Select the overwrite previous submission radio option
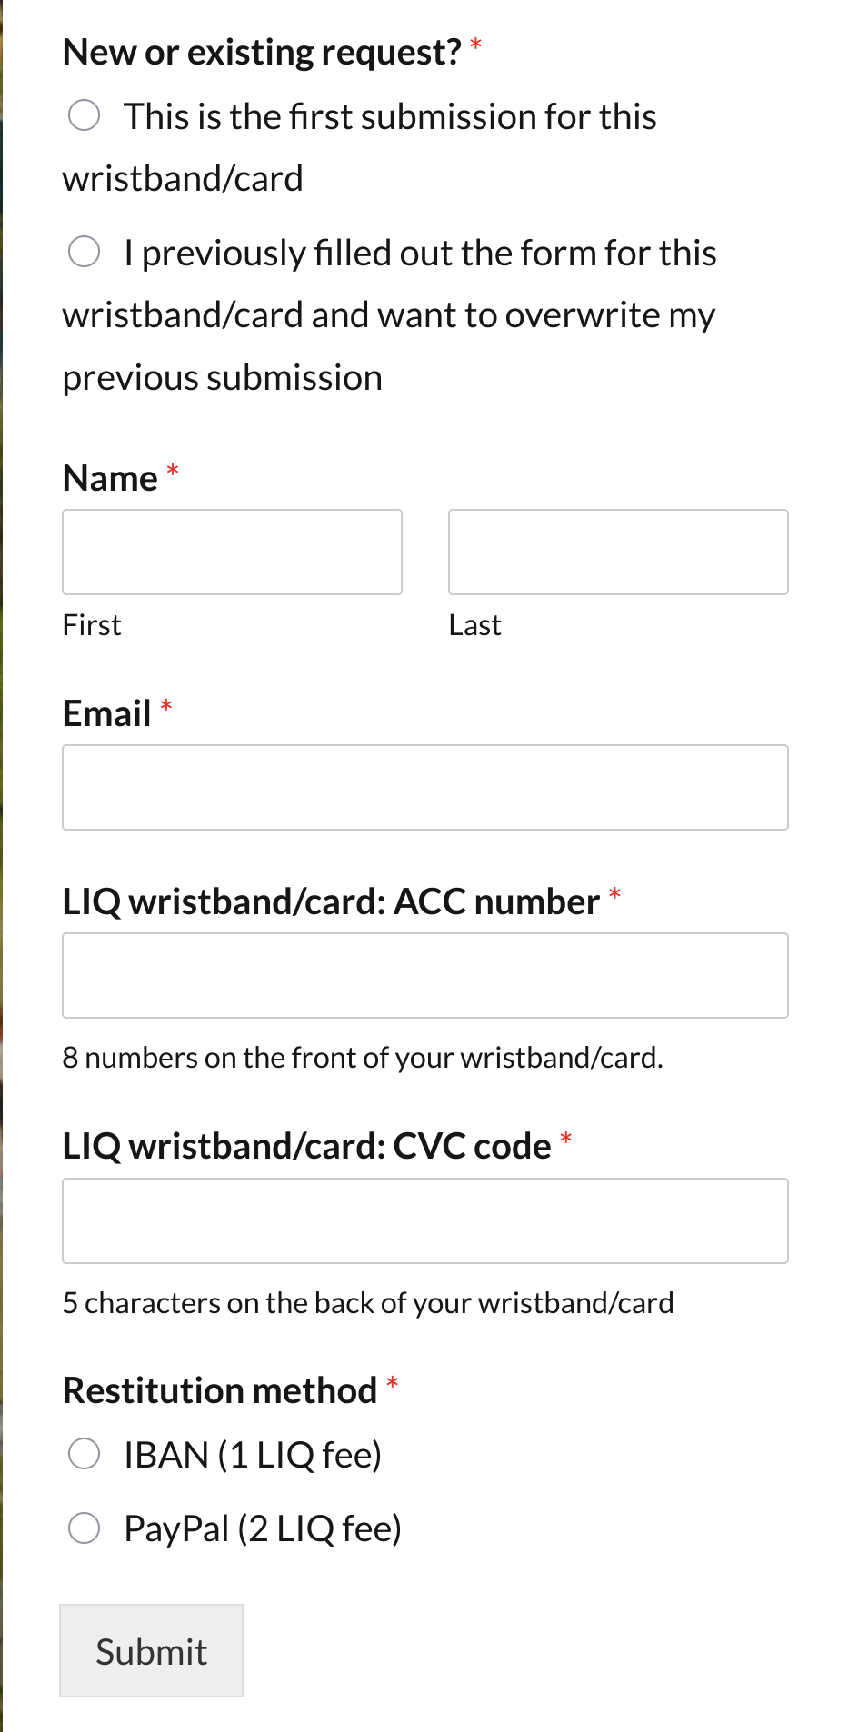Screen dimensions: 848x1732 85,252
